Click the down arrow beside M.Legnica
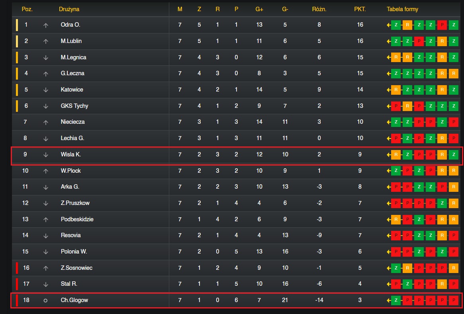Image resolution: width=464 pixels, height=314 pixels. coord(45,58)
